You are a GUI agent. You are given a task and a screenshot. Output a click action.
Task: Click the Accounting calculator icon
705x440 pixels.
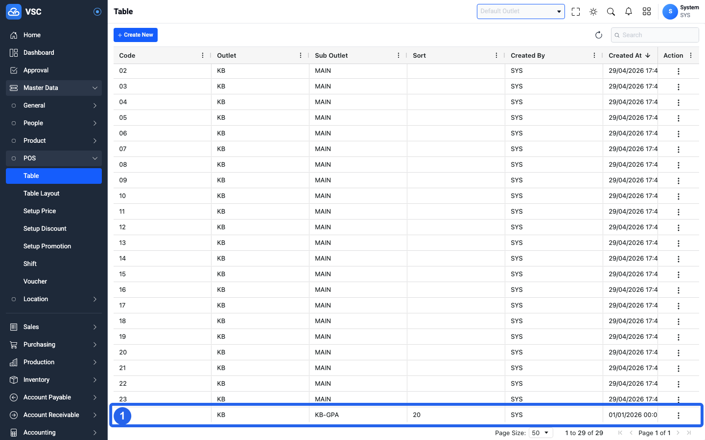tap(14, 433)
